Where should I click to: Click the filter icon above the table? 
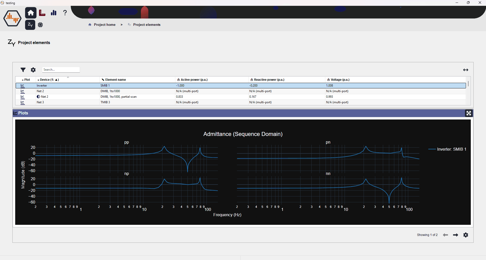click(x=23, y=70)
